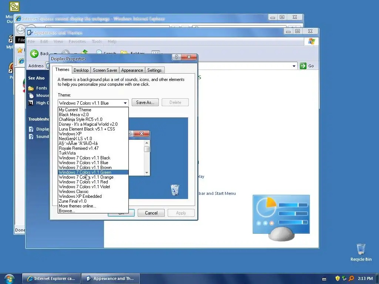Choose the Windows Classic theme
The height and width of the screenshot is (284, 379).
click(x=93, y=192)
